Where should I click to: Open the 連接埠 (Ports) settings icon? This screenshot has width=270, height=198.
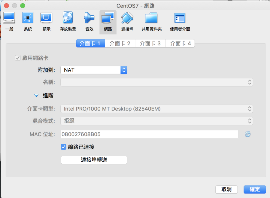[127, 19]
